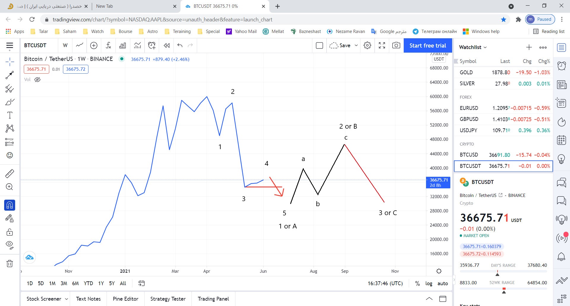Hide all drawings with the eye tool
The width and height of the screenshot is (570, 306).
click(10, 245)
